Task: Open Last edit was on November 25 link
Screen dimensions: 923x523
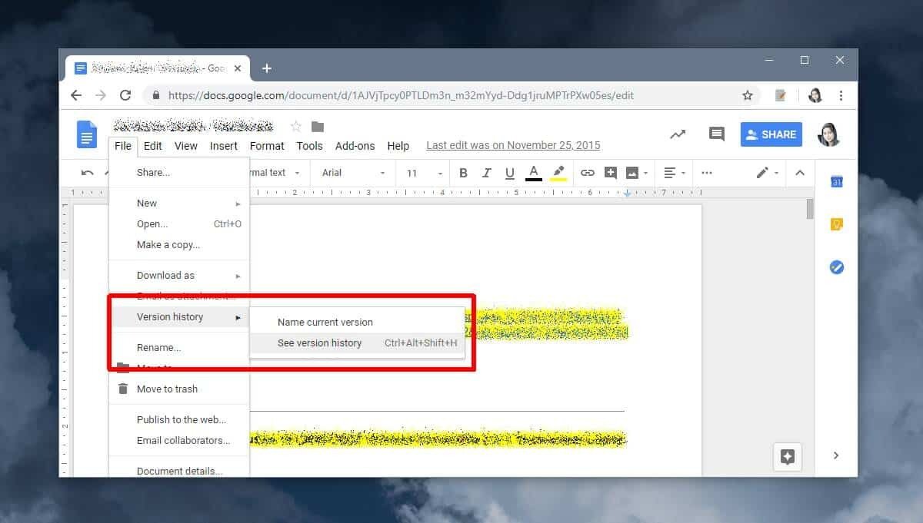Action: pyautogui.click(x=512, y=144)
